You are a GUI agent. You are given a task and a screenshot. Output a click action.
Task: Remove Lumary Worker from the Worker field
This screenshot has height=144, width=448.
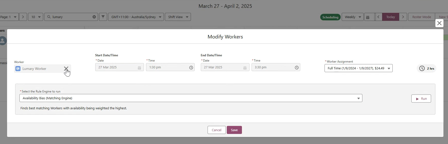click(x=66, y=68)
